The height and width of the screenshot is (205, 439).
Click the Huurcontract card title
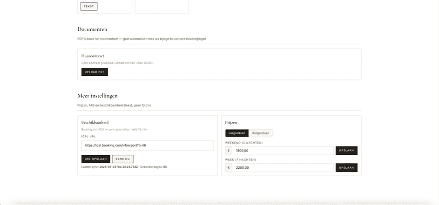(93, 56)
